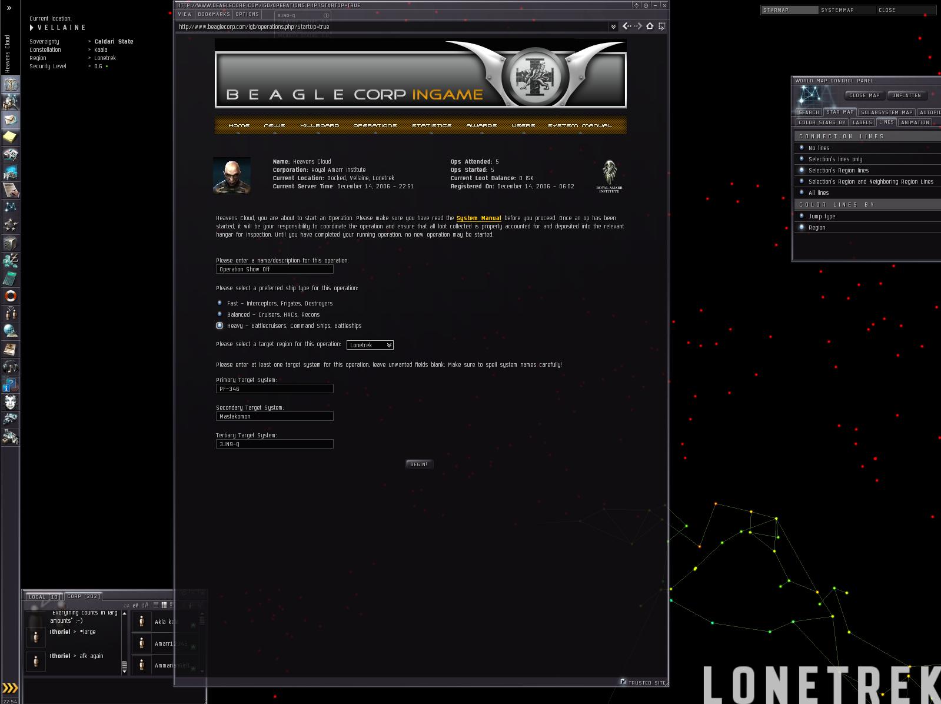This screenshot has height=704, width=941.
Task: Select medium chat font size icon
Action: (x=136, y=605)
